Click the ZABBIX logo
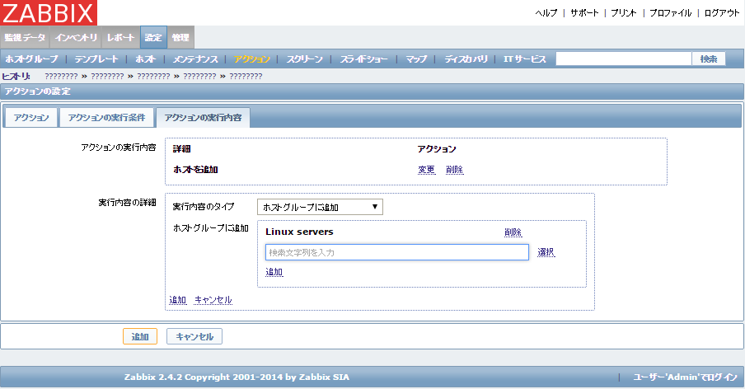This screenshot has height=389, width=745. pos(49,12)
